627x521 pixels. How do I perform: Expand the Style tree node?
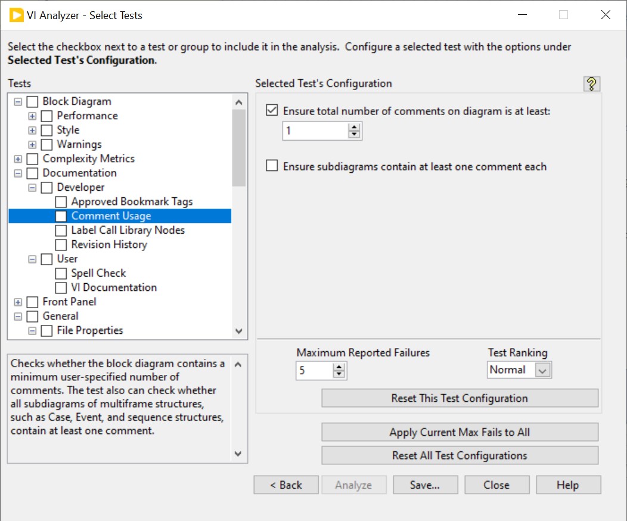pyautogui.click(x=32, y=131)
